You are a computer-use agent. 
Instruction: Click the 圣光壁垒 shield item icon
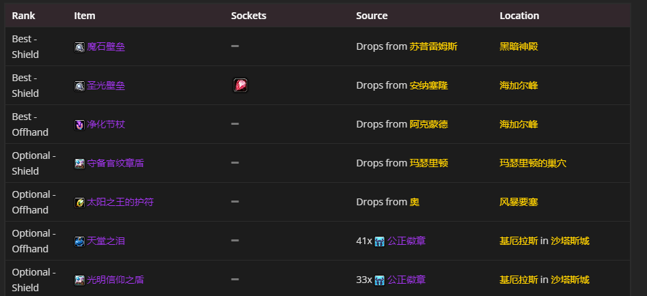(x=79, y=86)
